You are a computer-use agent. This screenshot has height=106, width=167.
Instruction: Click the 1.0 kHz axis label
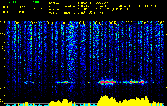2,48
